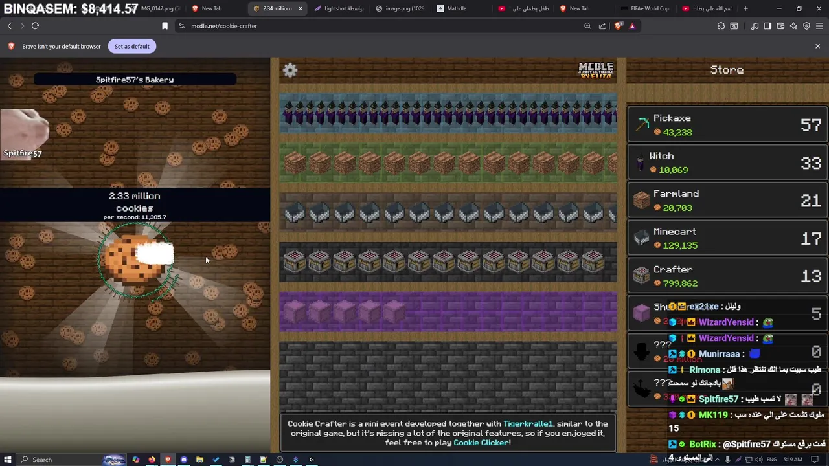Toggle the browser sidebar panel
This screenshot has width=829, height=466.
(767, 26)
